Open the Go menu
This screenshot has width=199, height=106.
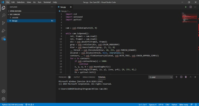click(x=35, y=2)
